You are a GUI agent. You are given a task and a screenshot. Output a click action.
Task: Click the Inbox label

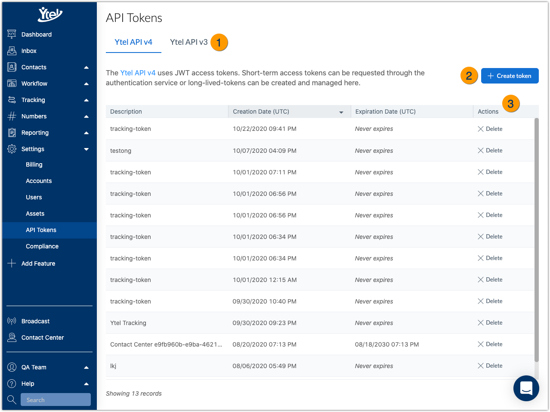29,51
